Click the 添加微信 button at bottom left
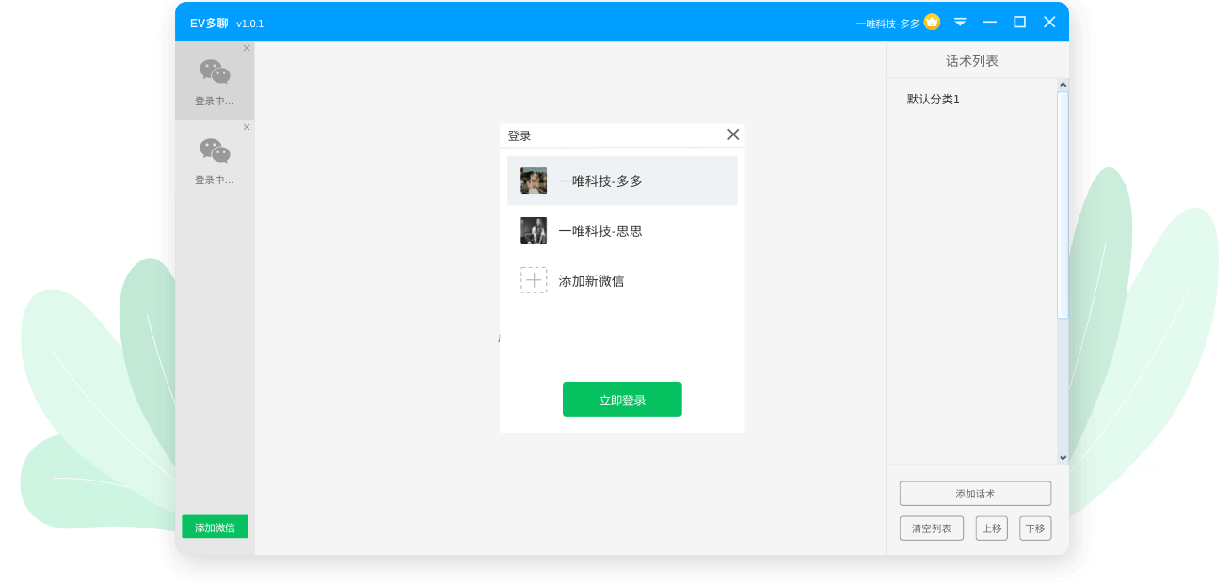This screenshot has width=1231, height=583. pos(215,527)
